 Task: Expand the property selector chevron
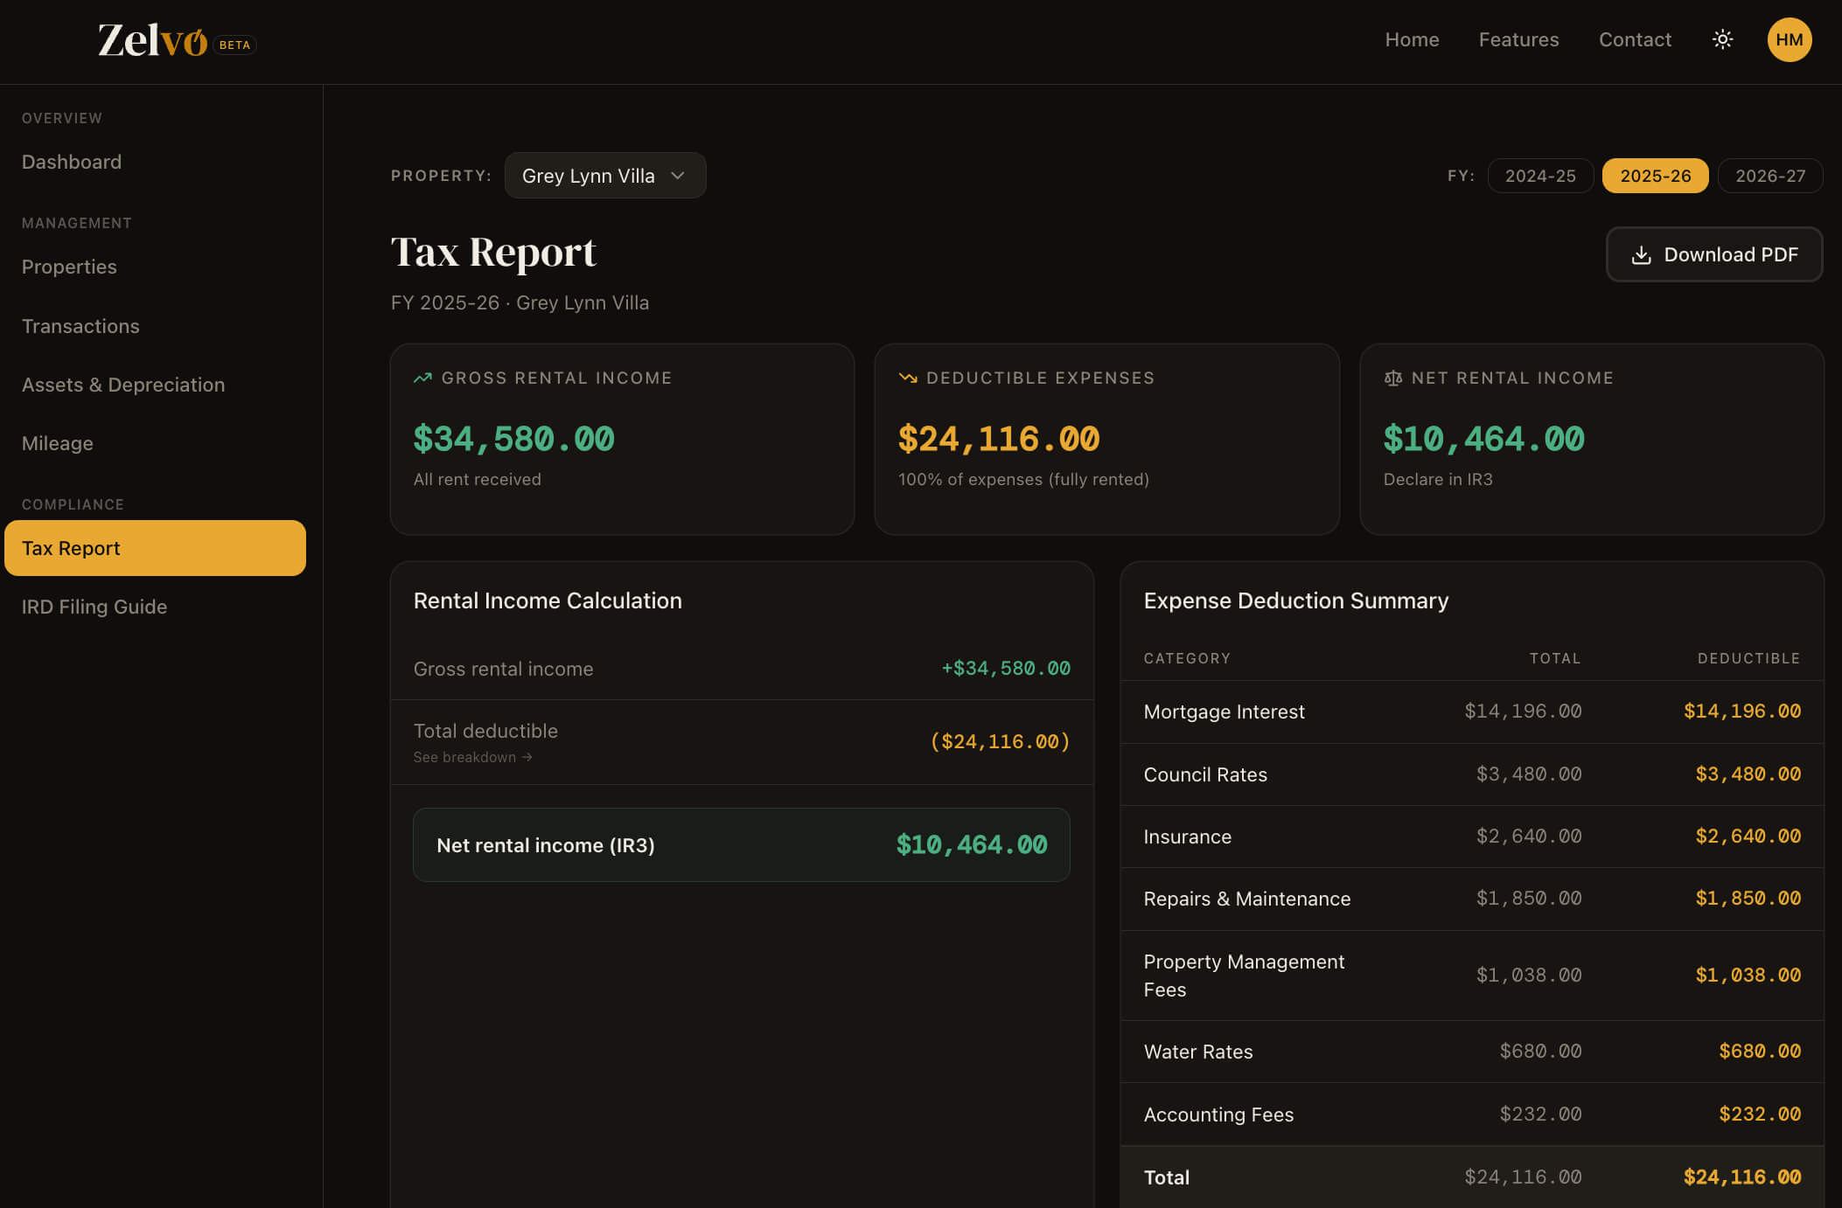tap(676, 176)
